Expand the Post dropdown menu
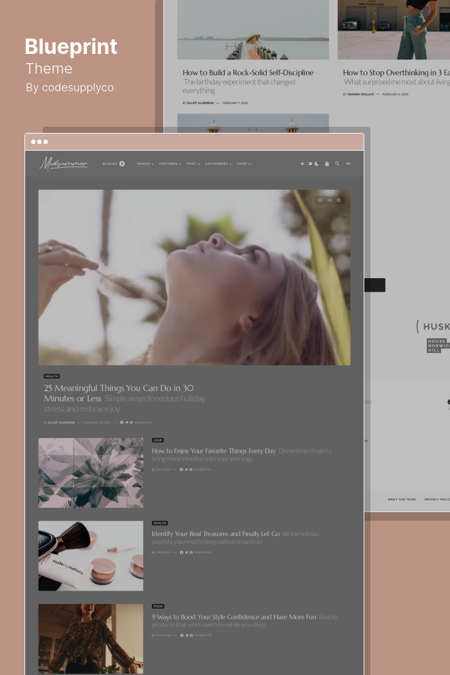The height and width of the screenshot is (675, 450). 193,164
